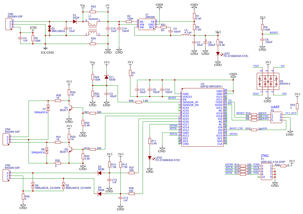Click the R34 resistor symbol
This screenshot has height=214, width=303.
coord(93,44)
